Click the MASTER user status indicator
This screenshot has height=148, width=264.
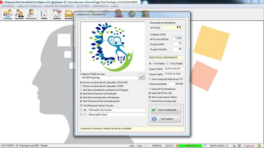(x=191, y=146)
